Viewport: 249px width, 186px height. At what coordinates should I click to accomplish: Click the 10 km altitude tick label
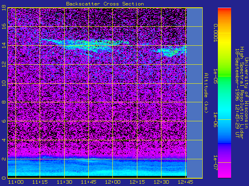pos(4,83)
